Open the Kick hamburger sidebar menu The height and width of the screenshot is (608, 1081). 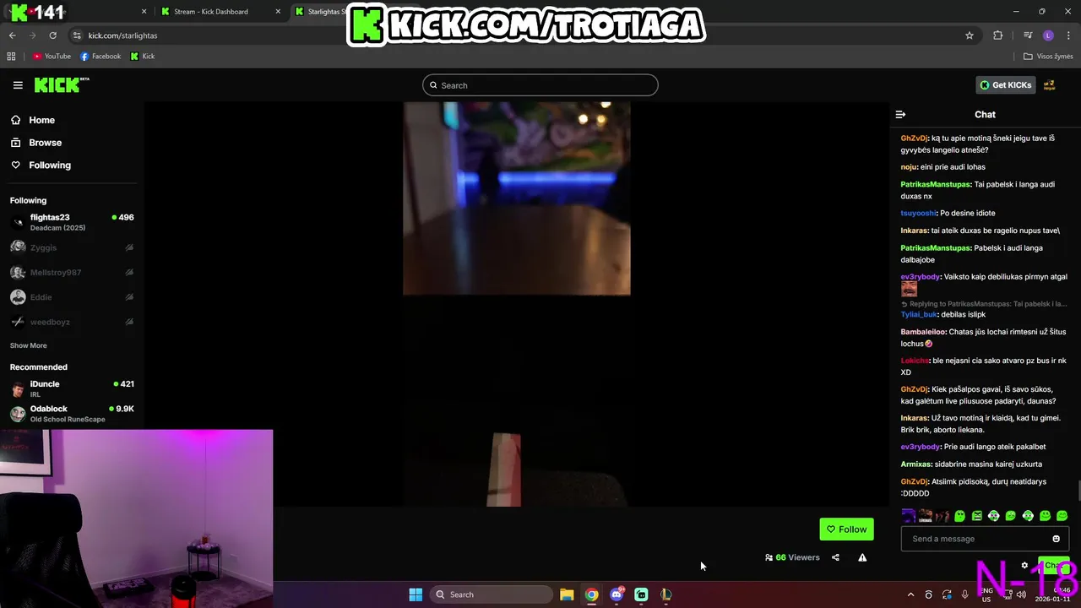point(18,85)
